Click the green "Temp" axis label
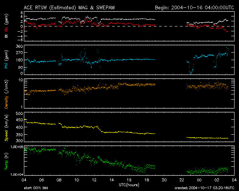239x191 pixels. (x=6, y=165)
